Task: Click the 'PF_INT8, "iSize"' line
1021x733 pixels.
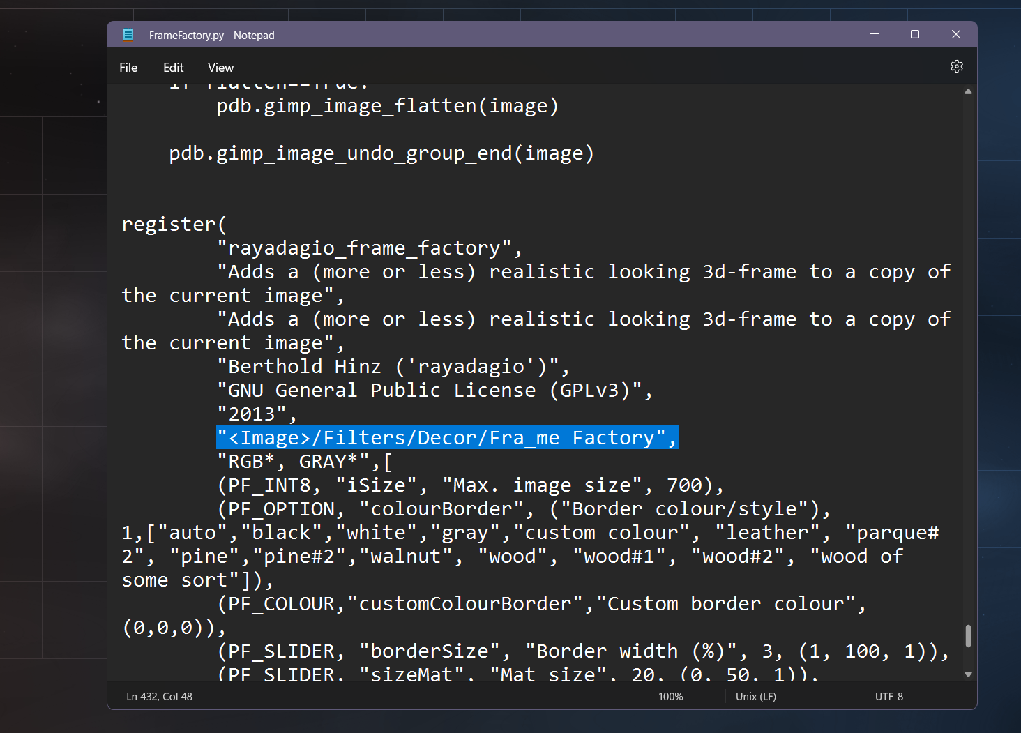Action: [x=471, y=485]
